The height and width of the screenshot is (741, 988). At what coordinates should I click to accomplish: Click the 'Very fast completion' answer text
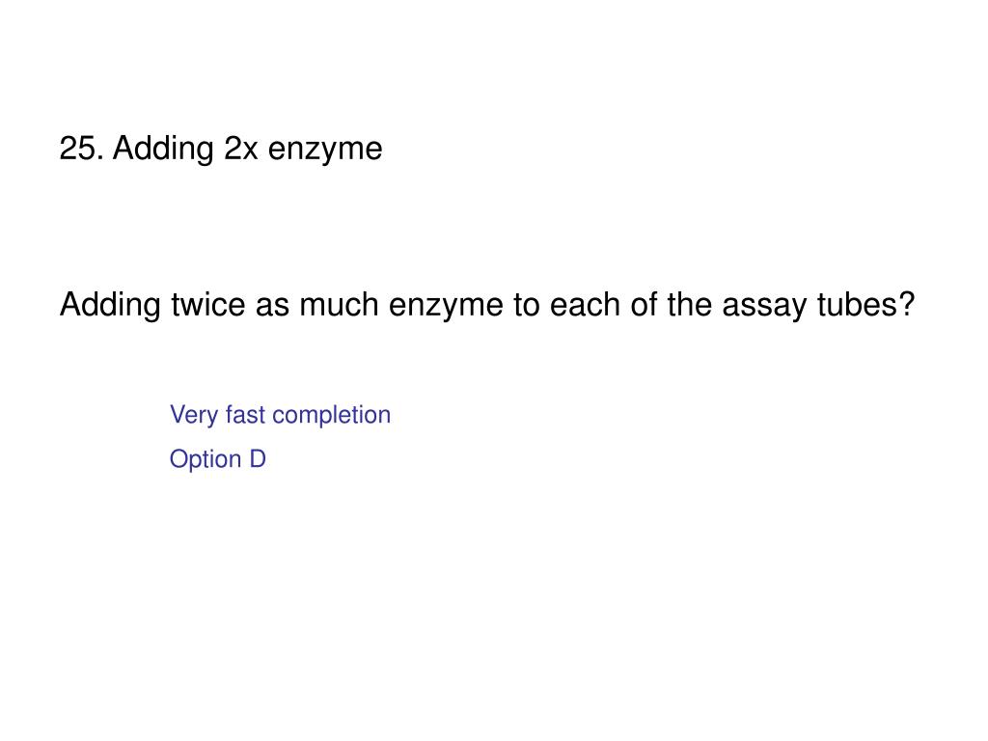point(281,415)
